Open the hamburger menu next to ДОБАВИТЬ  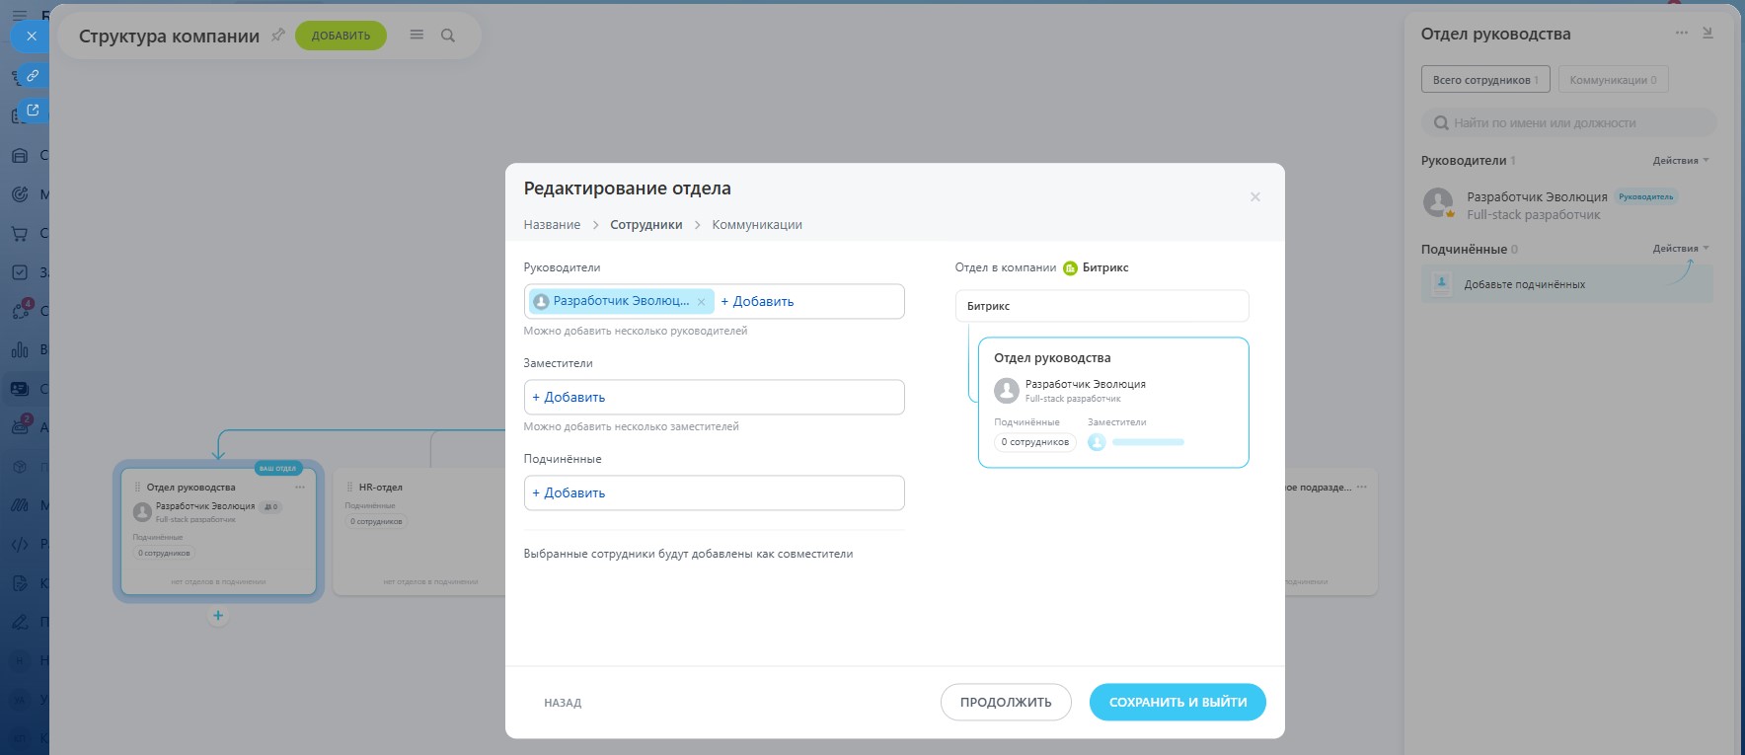tap(417, 36)
